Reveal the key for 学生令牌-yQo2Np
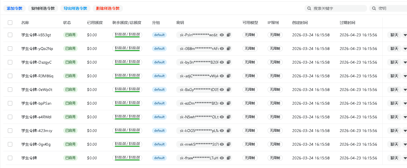This screenshot has width=407, height=168. coord(222,49)
